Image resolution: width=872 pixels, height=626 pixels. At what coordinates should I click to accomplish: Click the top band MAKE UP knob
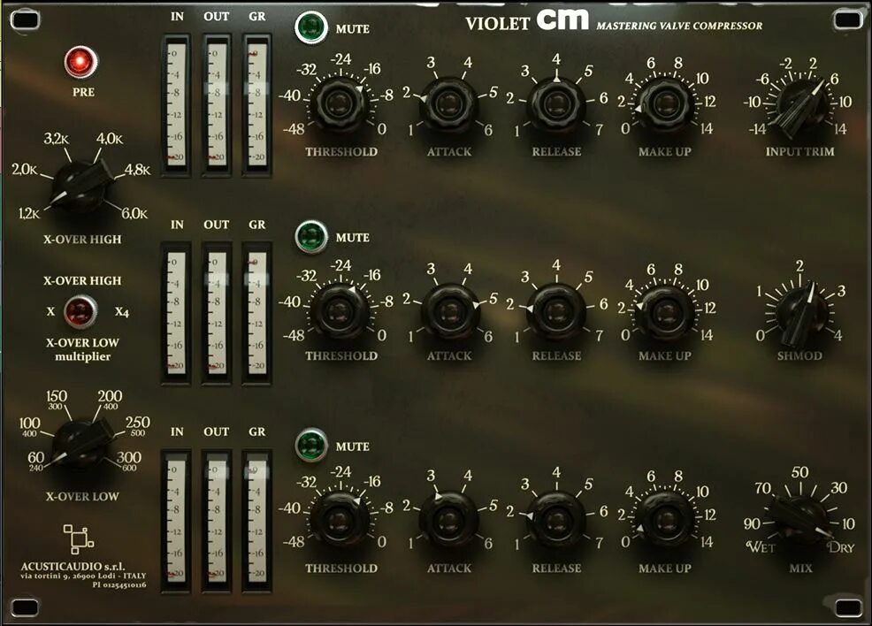pyautogui.click(x=665, y=103)
